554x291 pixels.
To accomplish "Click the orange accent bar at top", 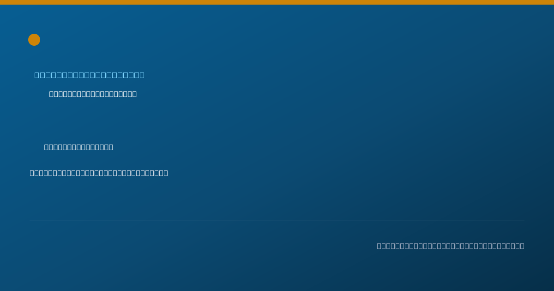I will click(x=277, y=2).
